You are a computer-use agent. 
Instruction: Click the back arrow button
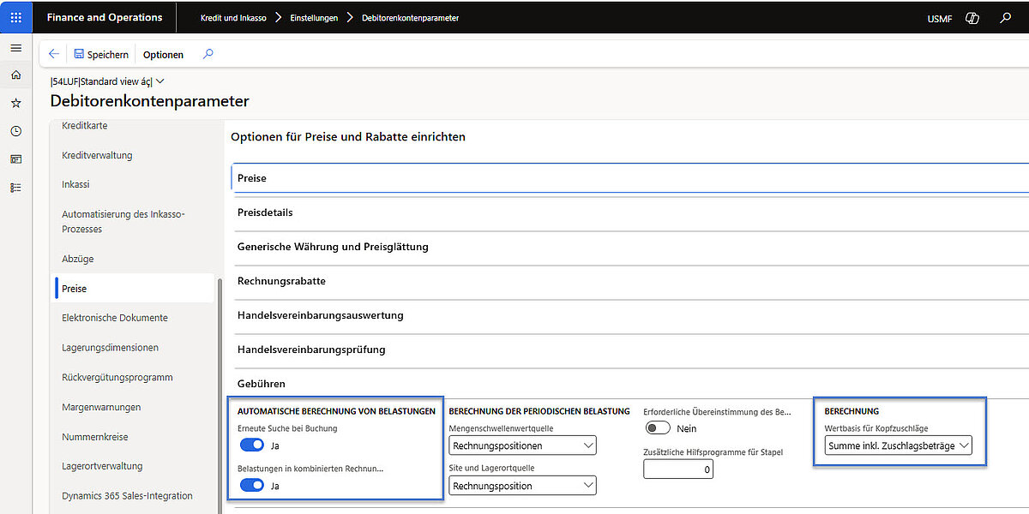click(x=54, y=54)
